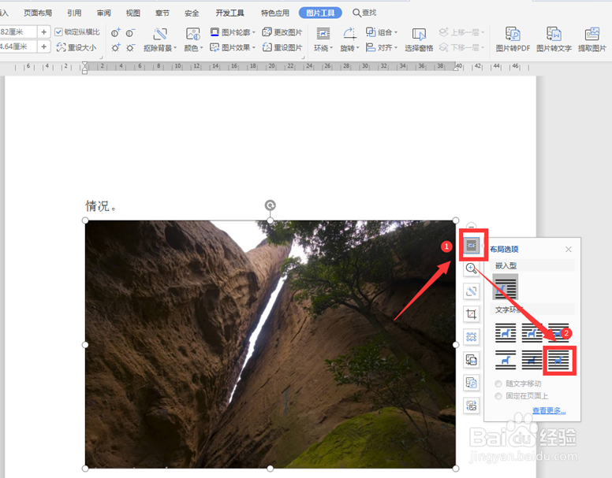612x478 pixels.
Task: Click the picture rotation handle above image
Action: click(270, 205)
